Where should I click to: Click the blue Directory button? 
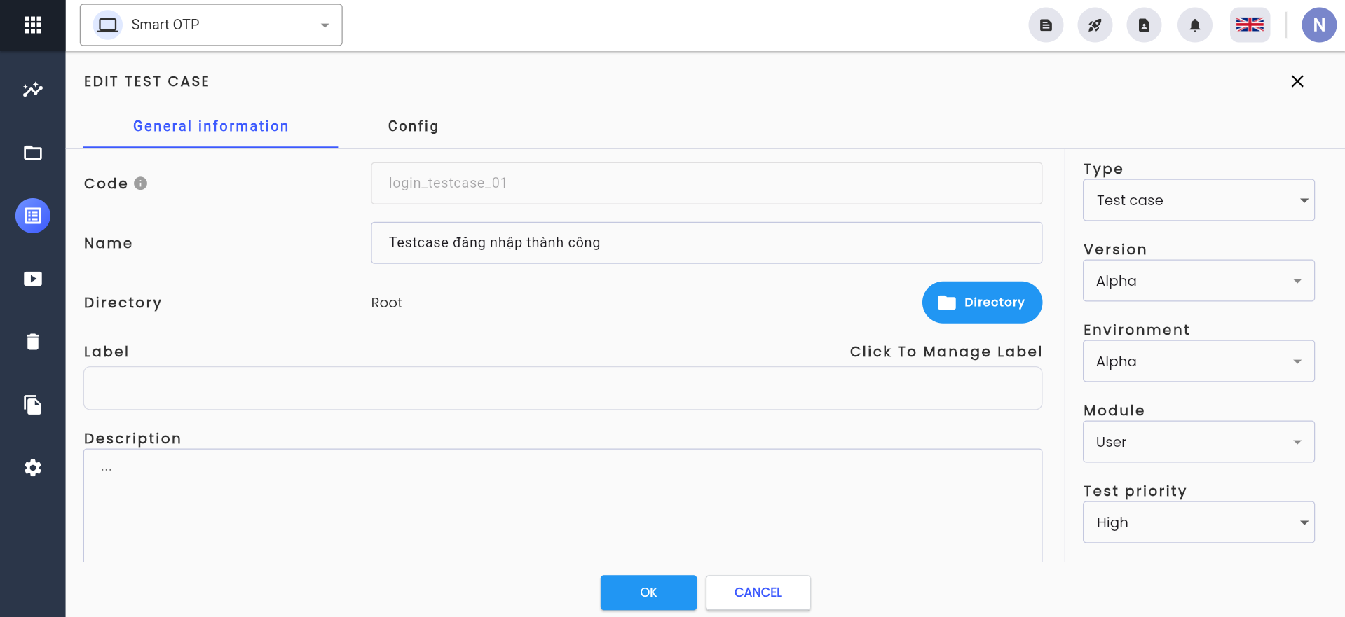pyautogui.click(x=982, y=303)
